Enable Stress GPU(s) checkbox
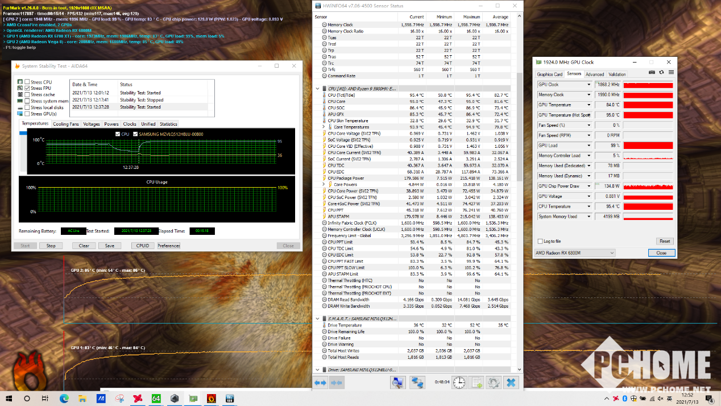 point(27,113)
